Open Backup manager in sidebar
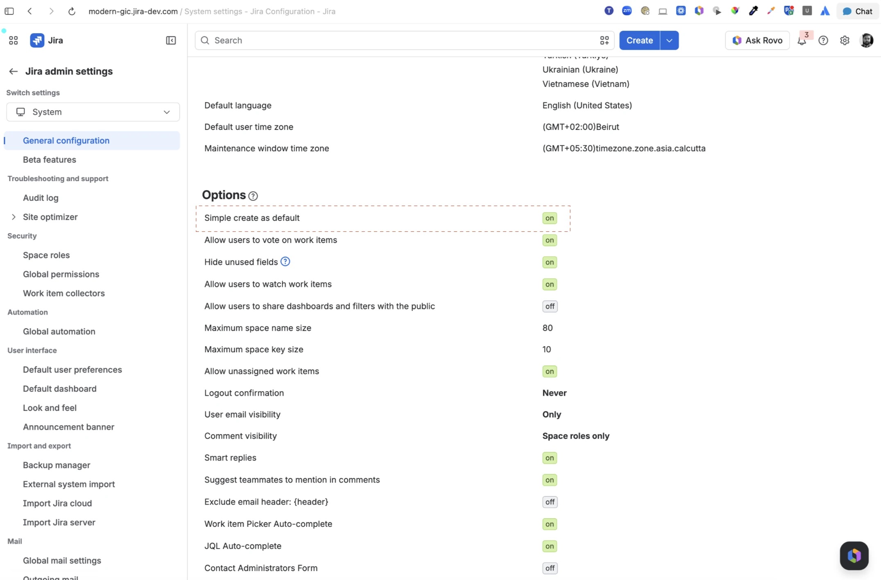Image resolution: width=881 pixels, height=580 pixels. pyautogui.click(x=57, y=465)
